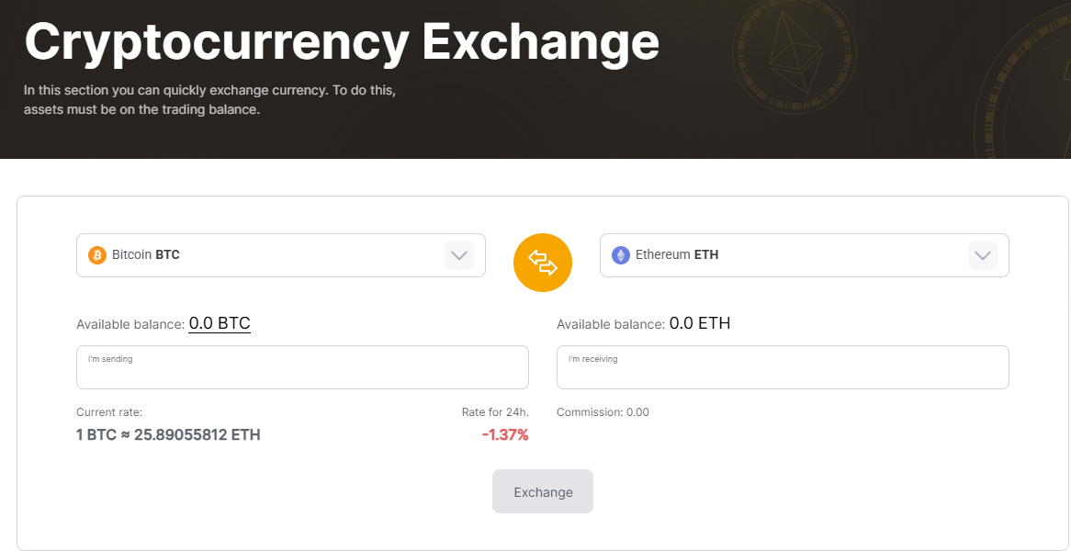Screen dimensions: 1071x551
Task: Click the Cryptocurrency Exchange heading
Action: point(342,41)
